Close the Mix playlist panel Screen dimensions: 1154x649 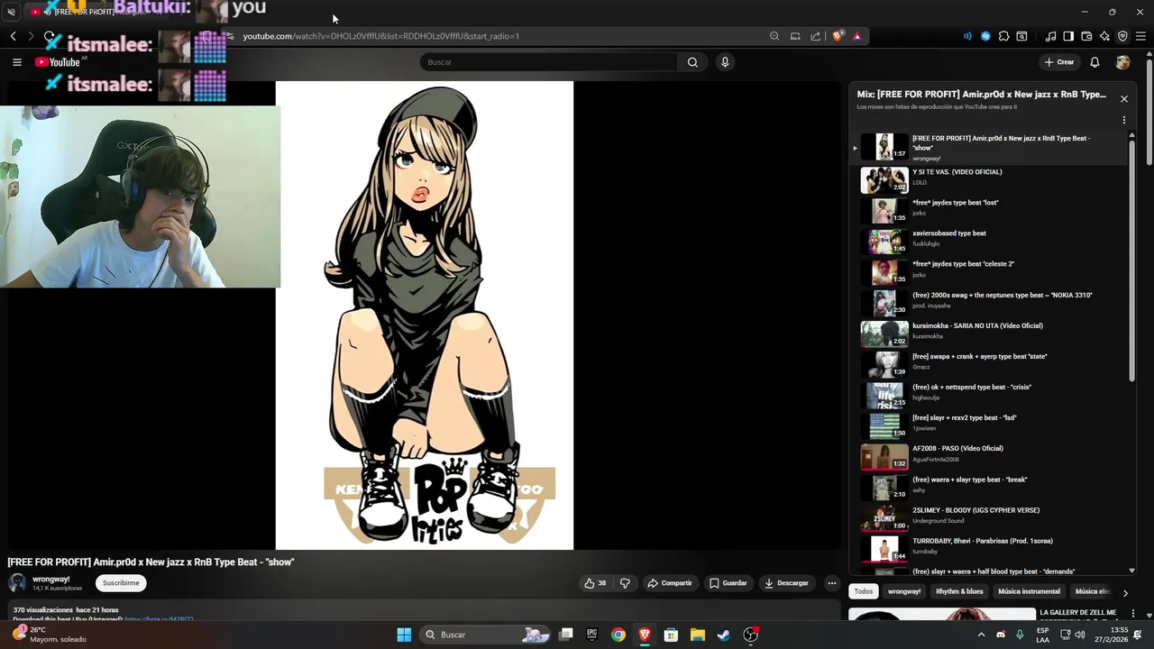click(1124, 99)
